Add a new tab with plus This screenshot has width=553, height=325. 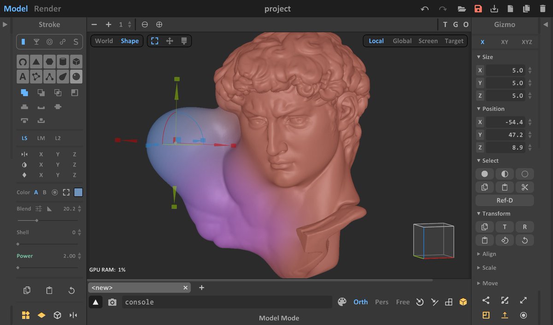201,288
